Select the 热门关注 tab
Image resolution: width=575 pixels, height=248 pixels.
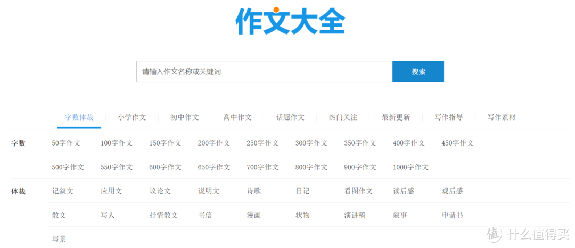click(x=343, y=117)
